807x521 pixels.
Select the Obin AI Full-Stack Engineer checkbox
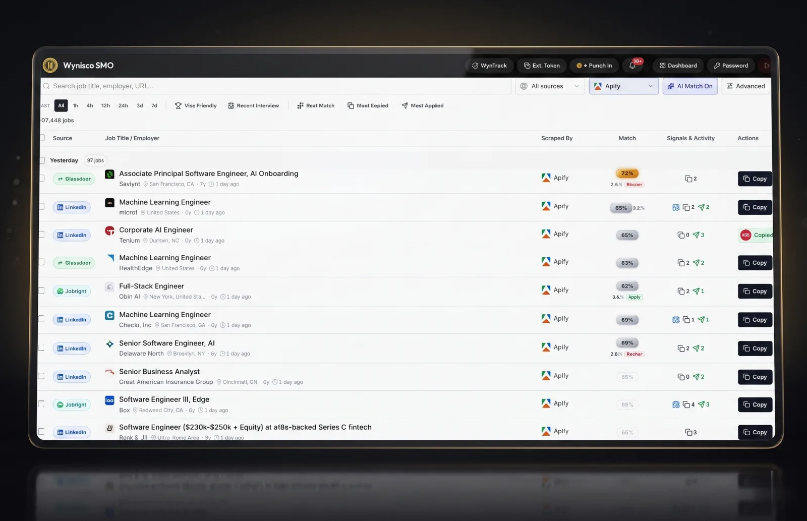41,291
